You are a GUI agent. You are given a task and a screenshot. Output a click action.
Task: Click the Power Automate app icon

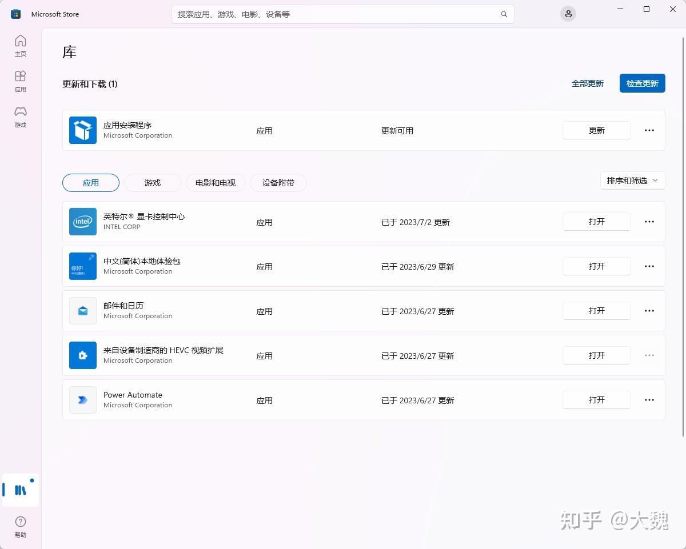click(x=83, y=400)
